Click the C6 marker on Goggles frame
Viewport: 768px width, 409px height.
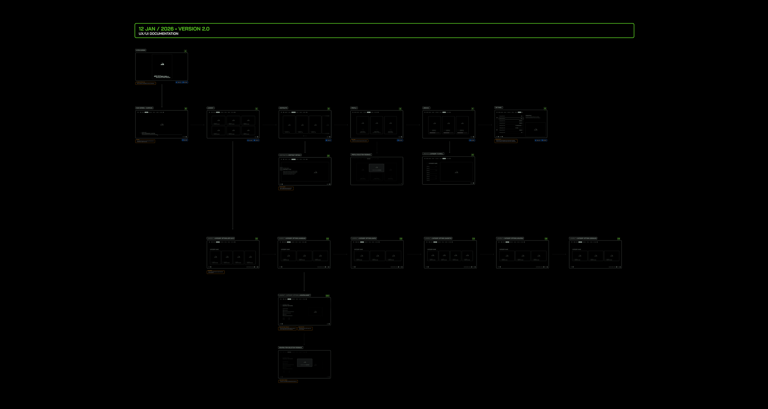click(x=618, y=239)
